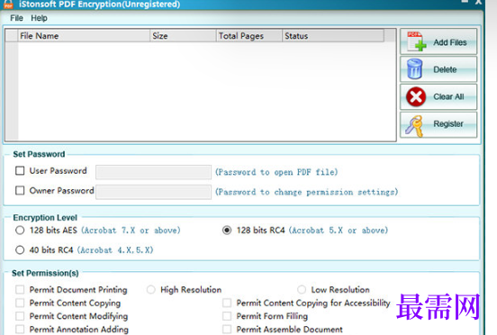Select Low Resolution printing radio
Screen dimensions: 497x335
(302, 289)
